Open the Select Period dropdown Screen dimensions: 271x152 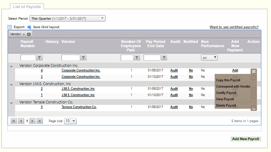pyautogui.click(x=67, y=18)
